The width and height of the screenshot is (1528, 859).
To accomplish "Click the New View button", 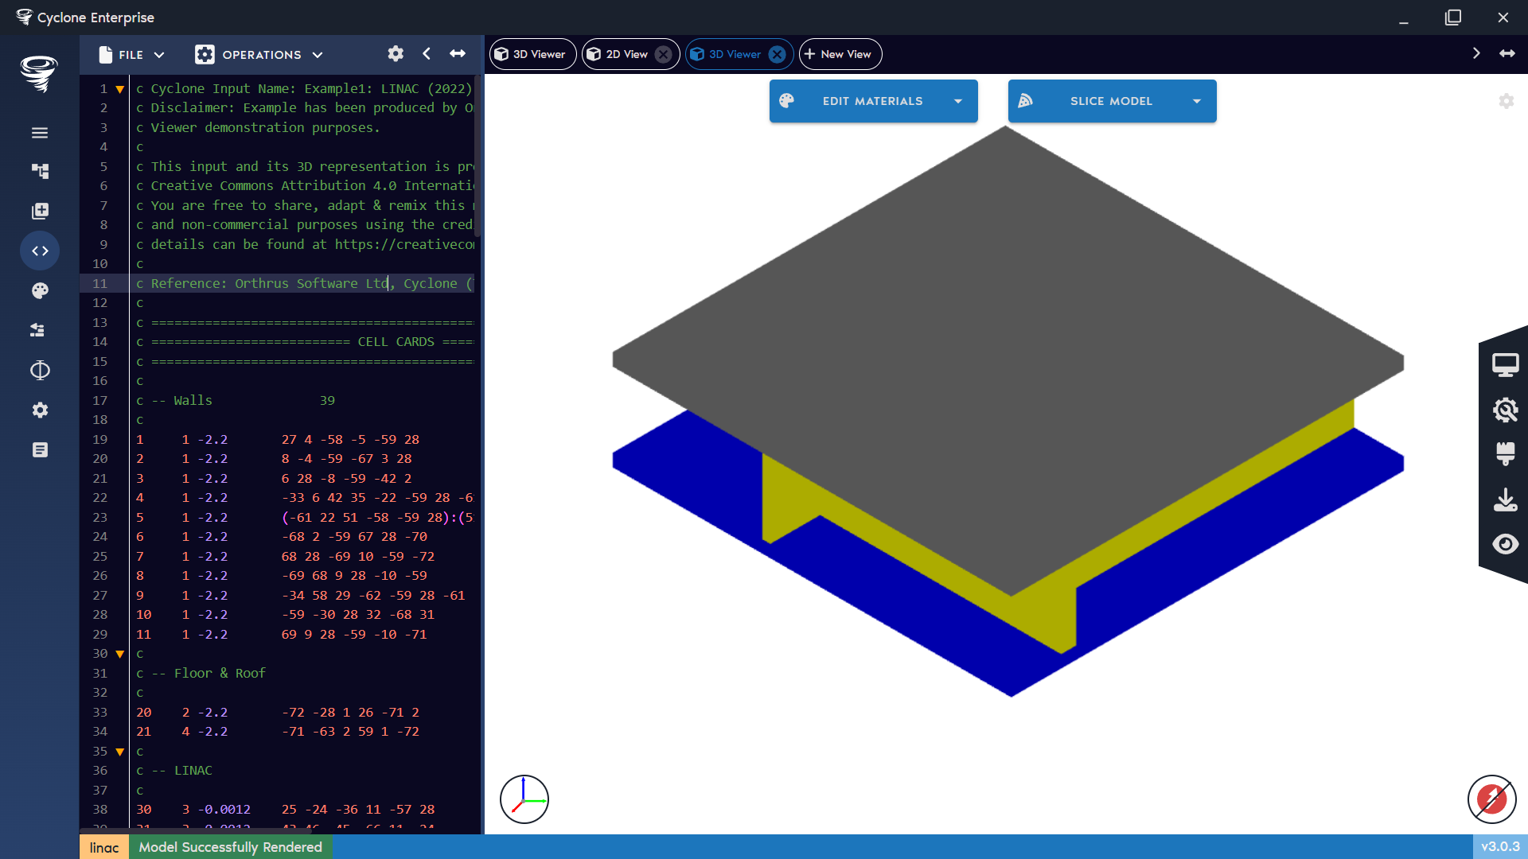I will (840, 54).
